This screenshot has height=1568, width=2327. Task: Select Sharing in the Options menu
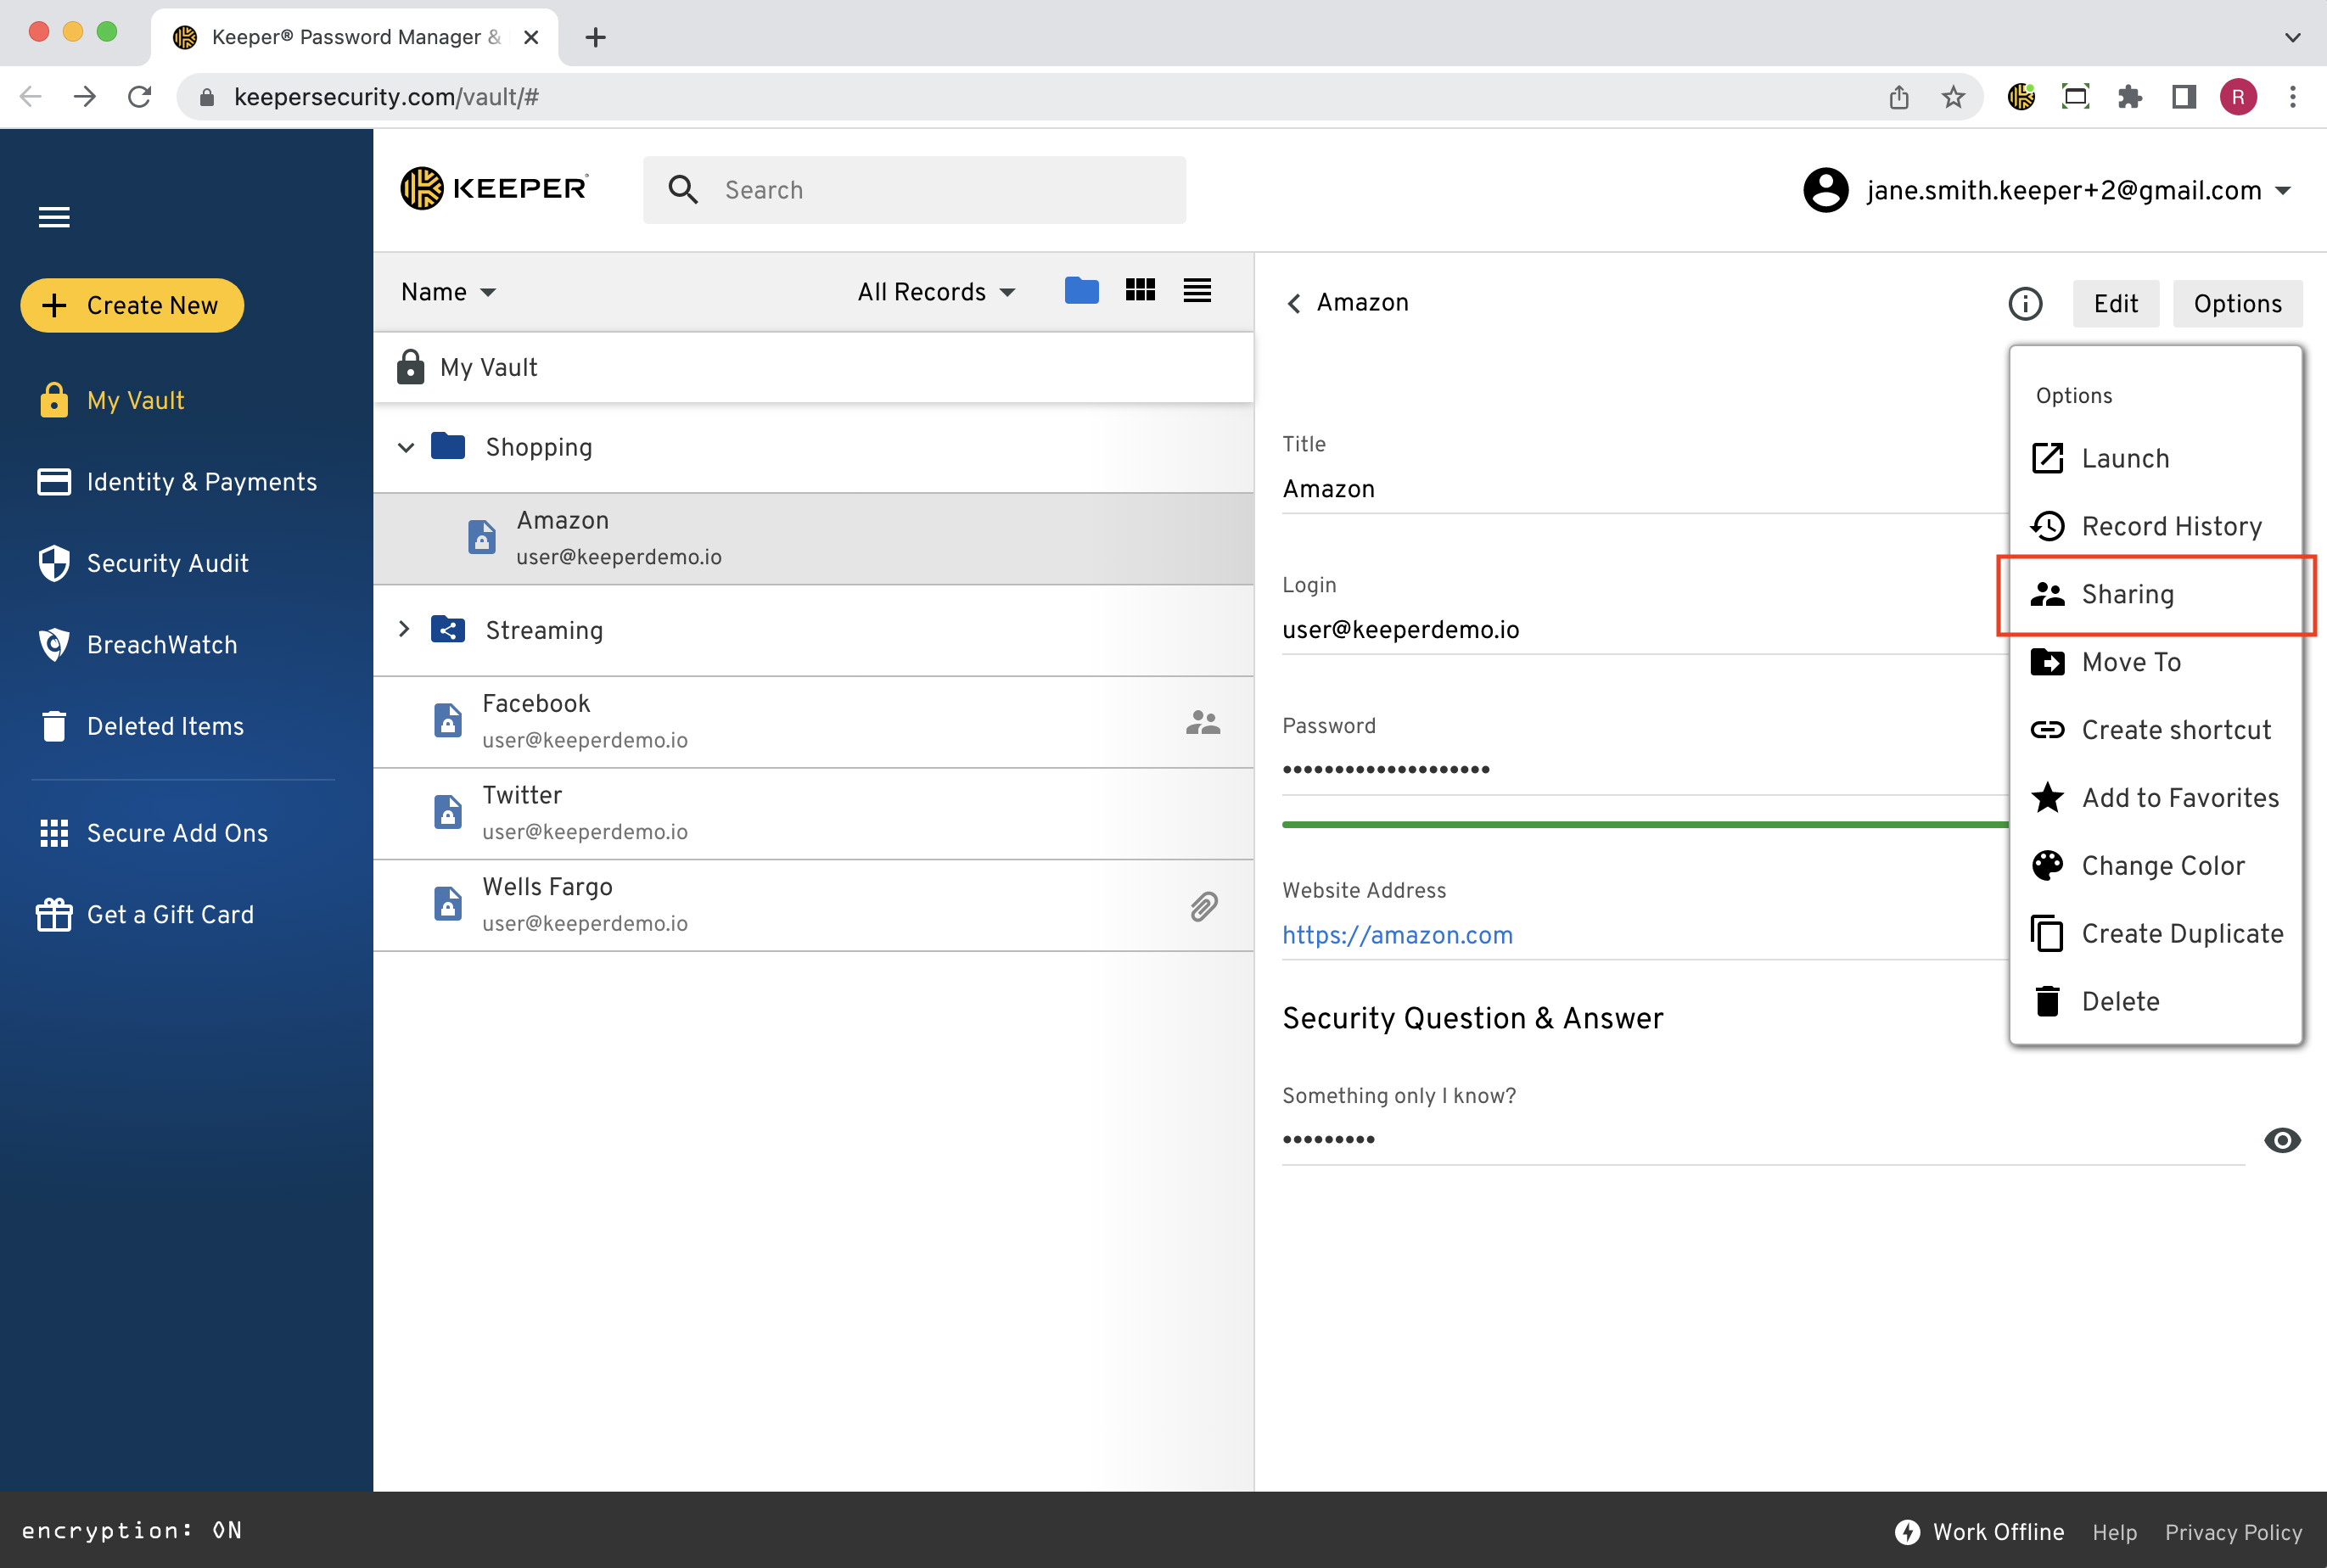2156,594
